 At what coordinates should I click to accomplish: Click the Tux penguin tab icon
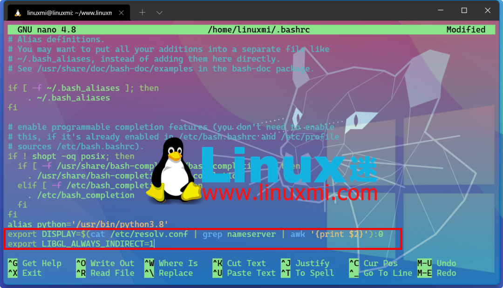point(18,13)
